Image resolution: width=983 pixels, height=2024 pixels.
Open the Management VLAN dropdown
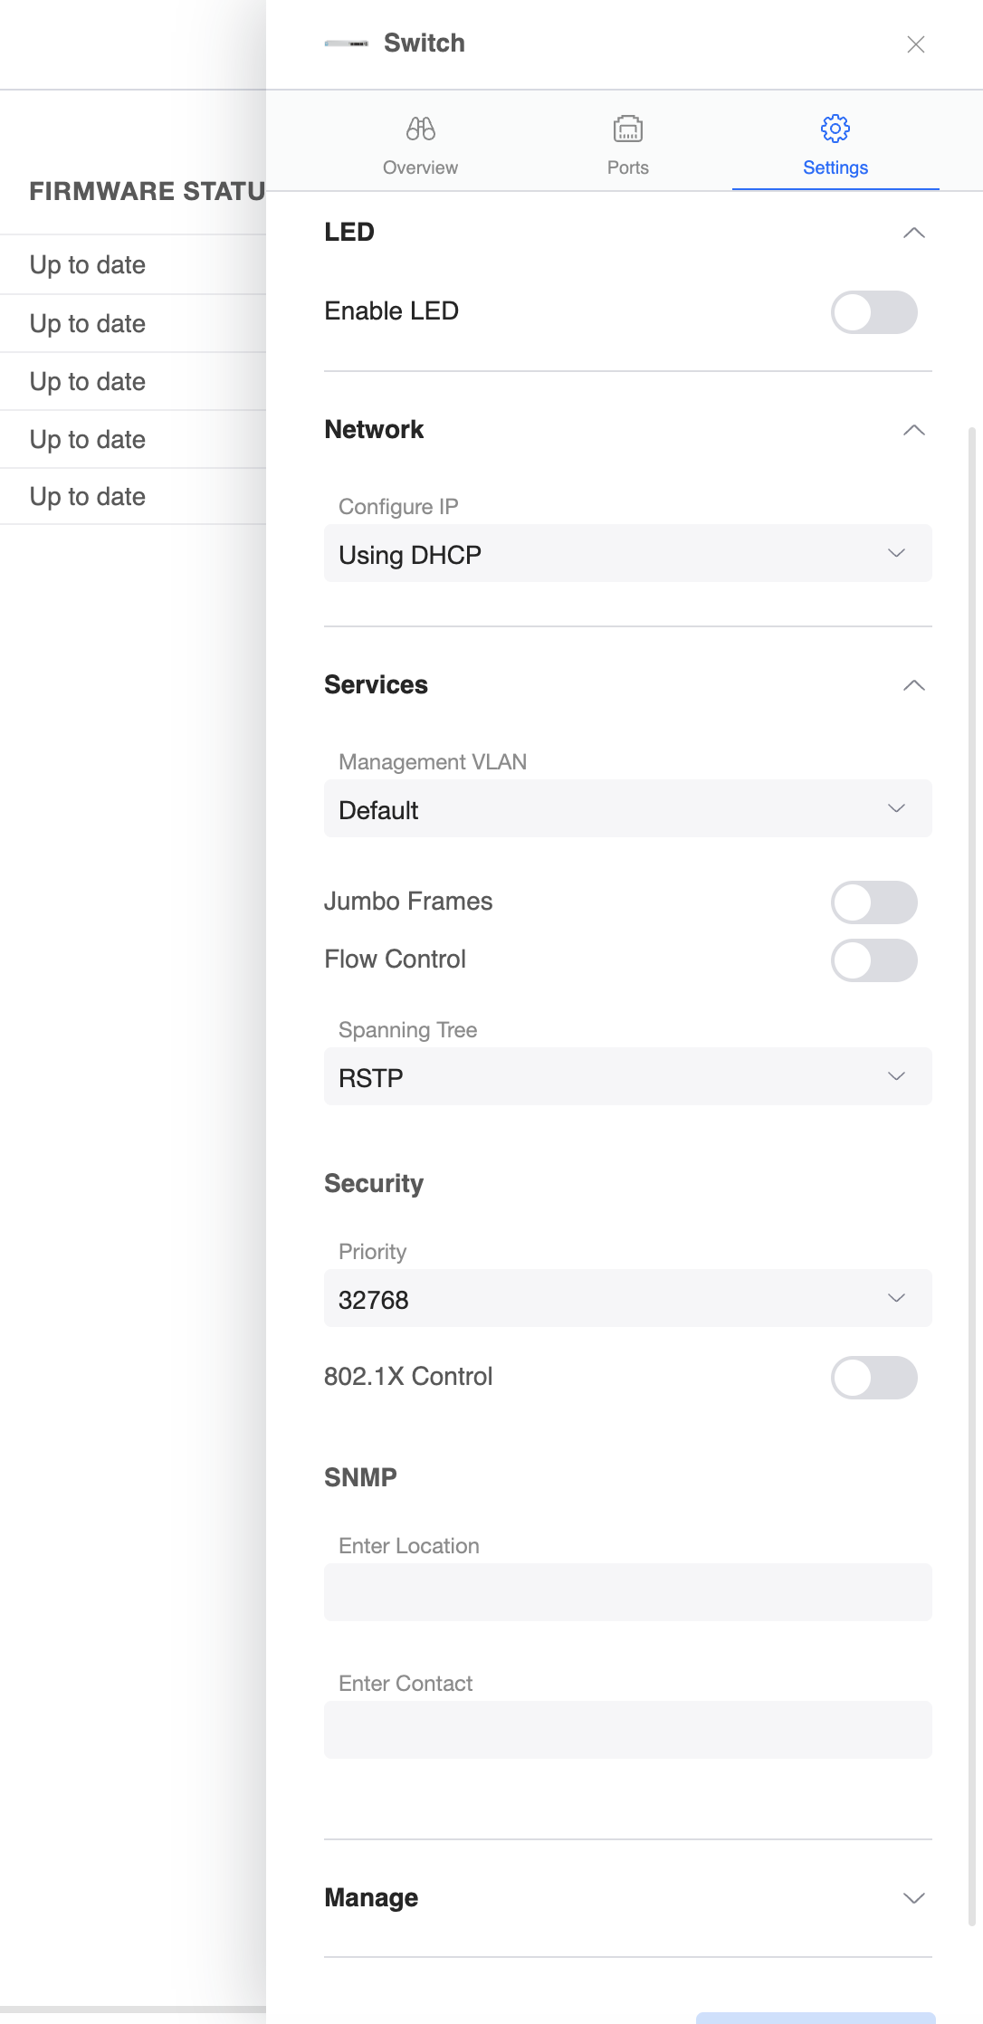click(x=627, y=808)
